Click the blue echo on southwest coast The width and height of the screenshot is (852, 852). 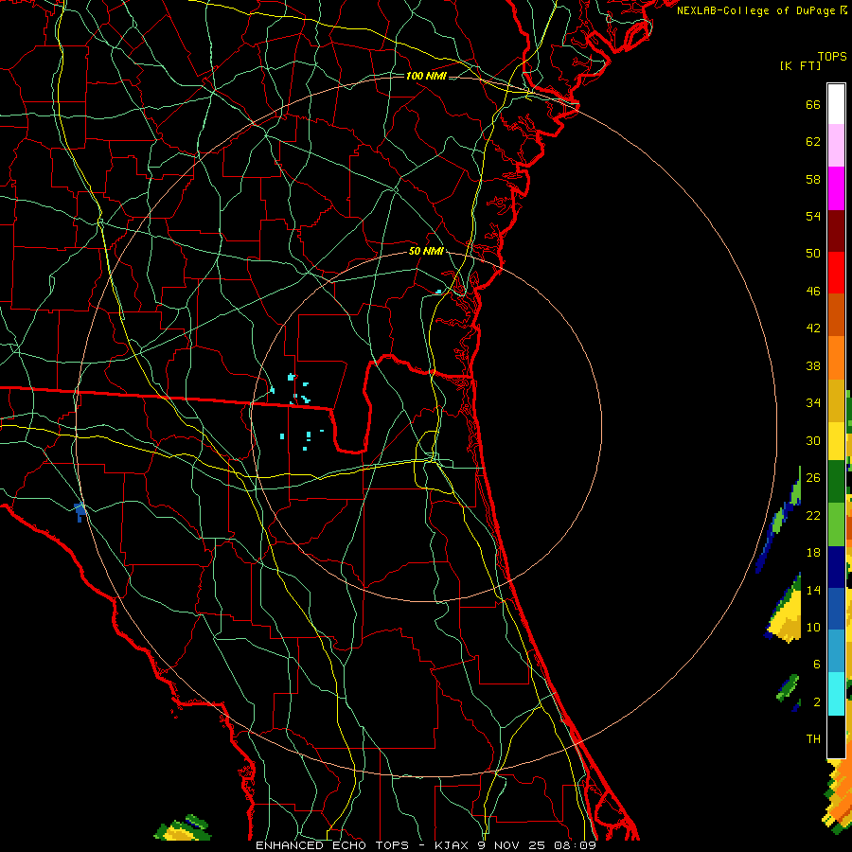pos(80,511)
